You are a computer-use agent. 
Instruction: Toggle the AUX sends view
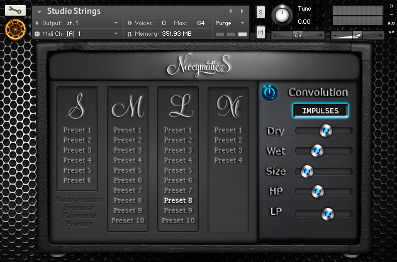391,23
